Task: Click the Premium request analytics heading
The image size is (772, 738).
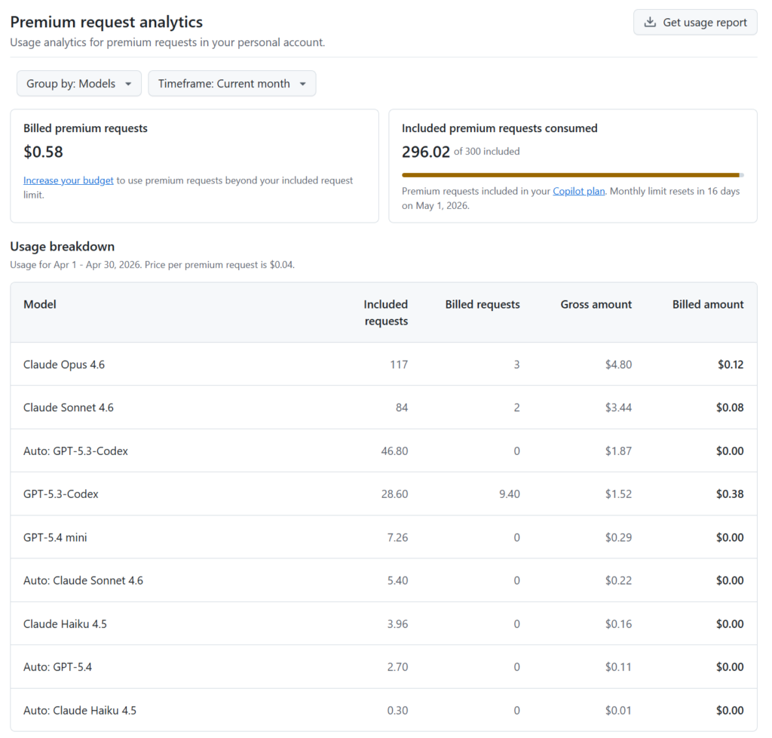Action: tap(106, 22)
